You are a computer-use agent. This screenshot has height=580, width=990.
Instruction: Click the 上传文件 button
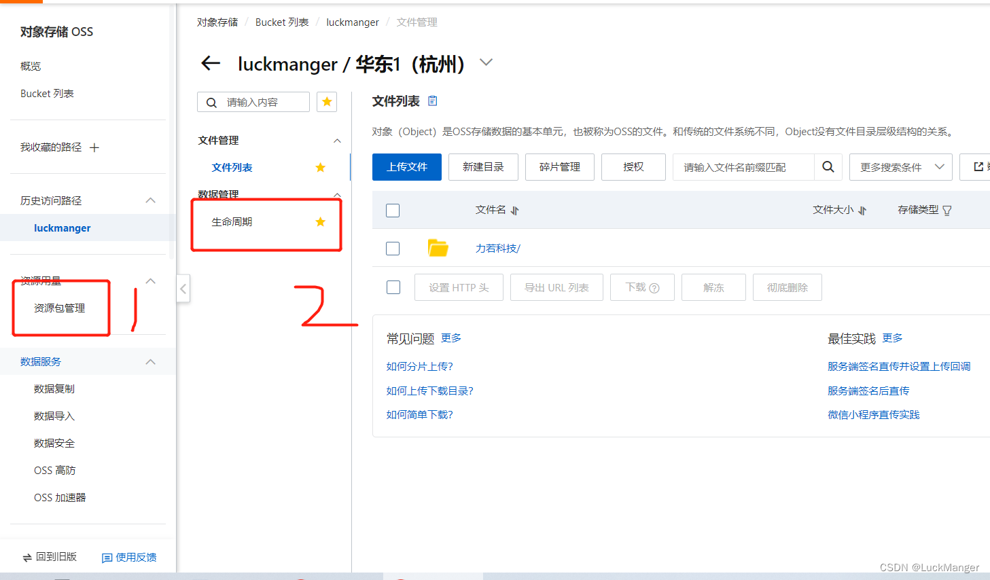(x=407, y=167)
